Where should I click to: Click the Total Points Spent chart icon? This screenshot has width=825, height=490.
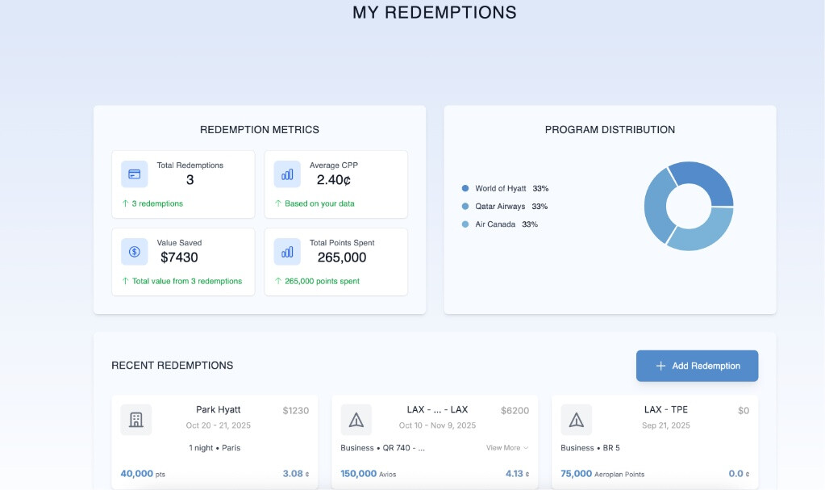(x=287, y=251)
